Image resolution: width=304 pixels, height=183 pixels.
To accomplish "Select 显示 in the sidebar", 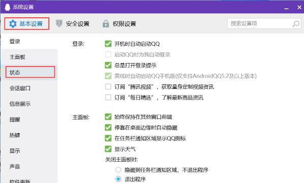I will click(x=29, y=150).
